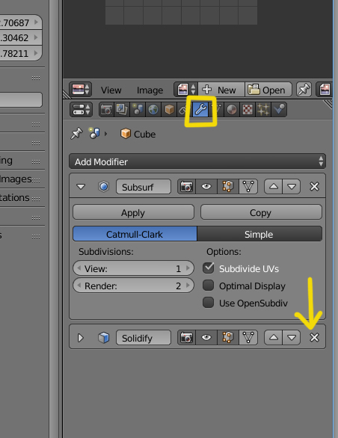
Task: Move Solidify modifier down in stack
Action: click(292, 338)
